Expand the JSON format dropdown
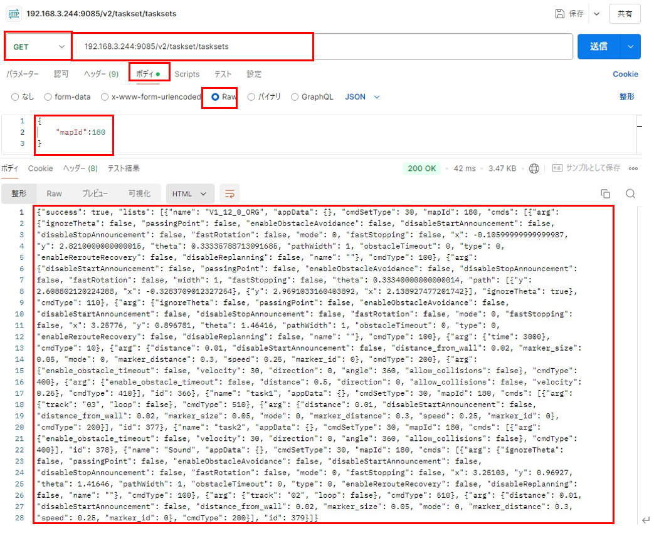Viewport: 654px width, 536px height. [x=363, y=97]
